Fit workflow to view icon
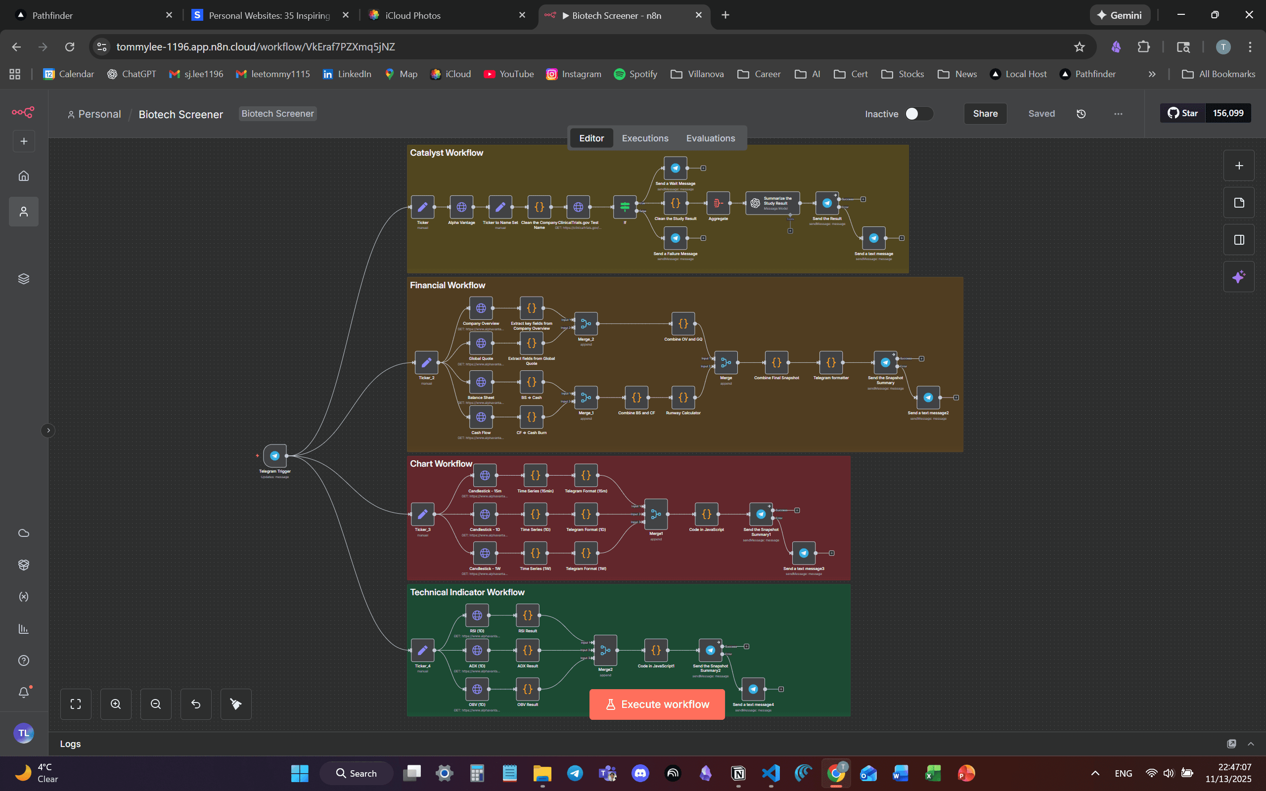Viewport: 1266px width, 791px height. [x=76, y=704]
